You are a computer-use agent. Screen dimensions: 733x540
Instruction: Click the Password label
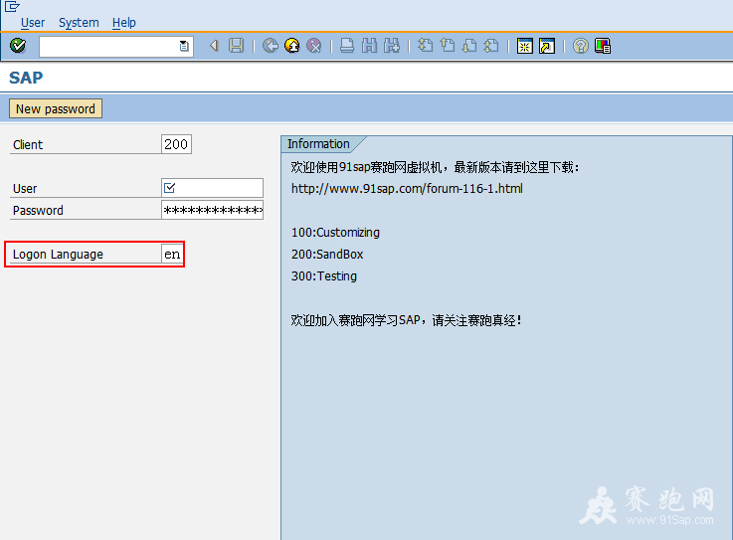[38, 211]
